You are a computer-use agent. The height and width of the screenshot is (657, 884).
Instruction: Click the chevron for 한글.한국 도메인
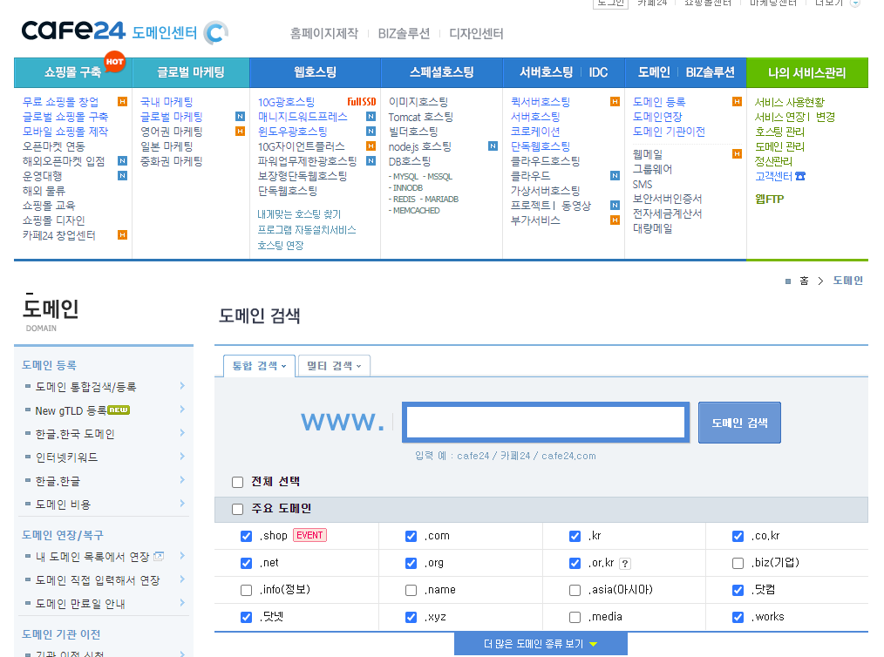(182, 433)
